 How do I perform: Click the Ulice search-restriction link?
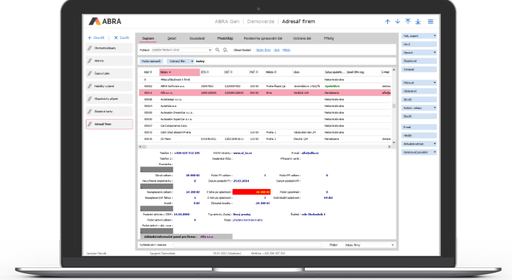[277, 50]
